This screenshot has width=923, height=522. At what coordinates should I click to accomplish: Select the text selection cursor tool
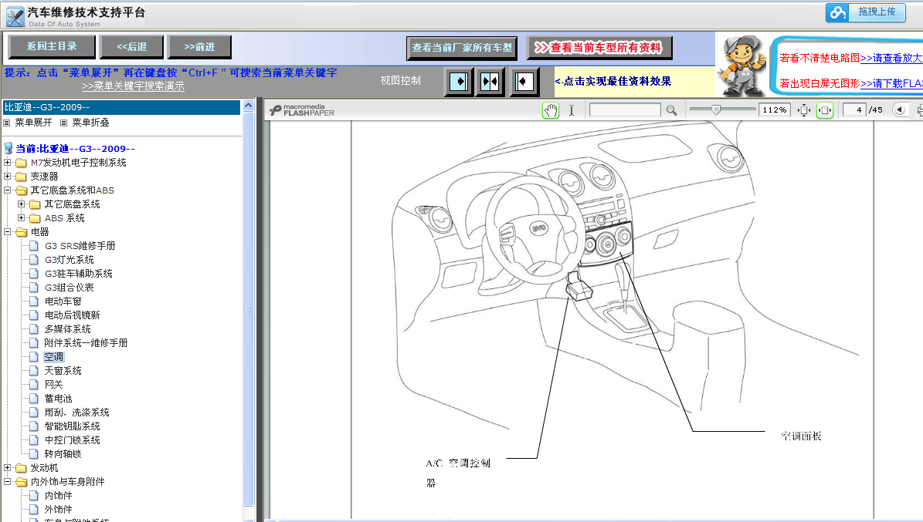click(x=572, y=110)
